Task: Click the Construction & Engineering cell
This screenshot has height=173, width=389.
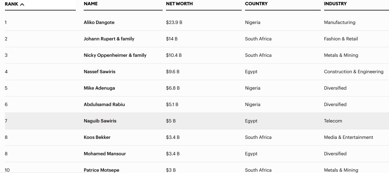Action: click(354, 72)
